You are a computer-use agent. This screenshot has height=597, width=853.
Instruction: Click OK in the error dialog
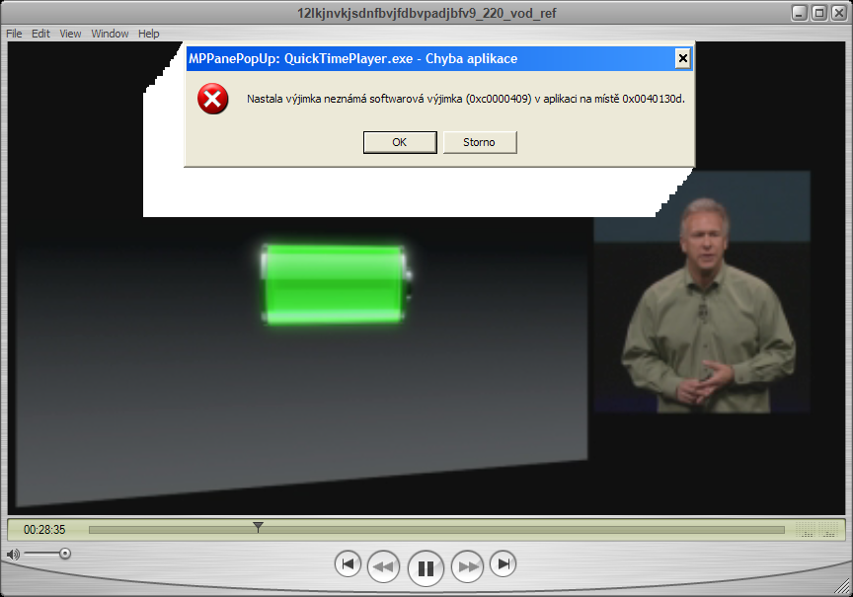[400, 142]
